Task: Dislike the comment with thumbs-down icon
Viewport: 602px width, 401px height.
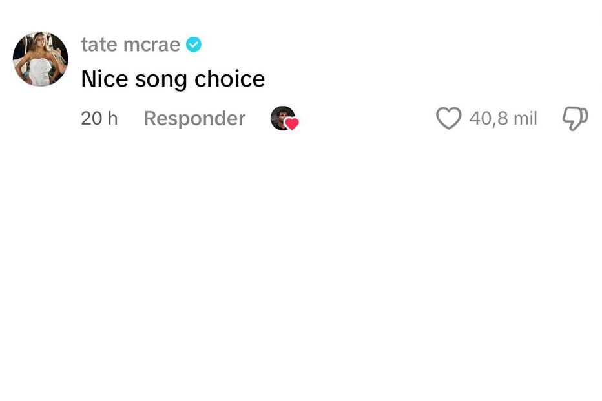Action: tap(575, 118)
